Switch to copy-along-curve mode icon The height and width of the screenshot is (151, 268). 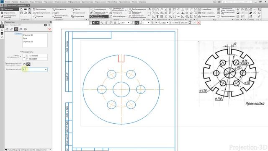(x=11, y=29)
